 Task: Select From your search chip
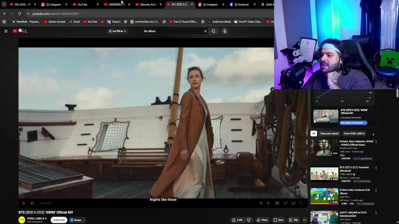[329, 133]
